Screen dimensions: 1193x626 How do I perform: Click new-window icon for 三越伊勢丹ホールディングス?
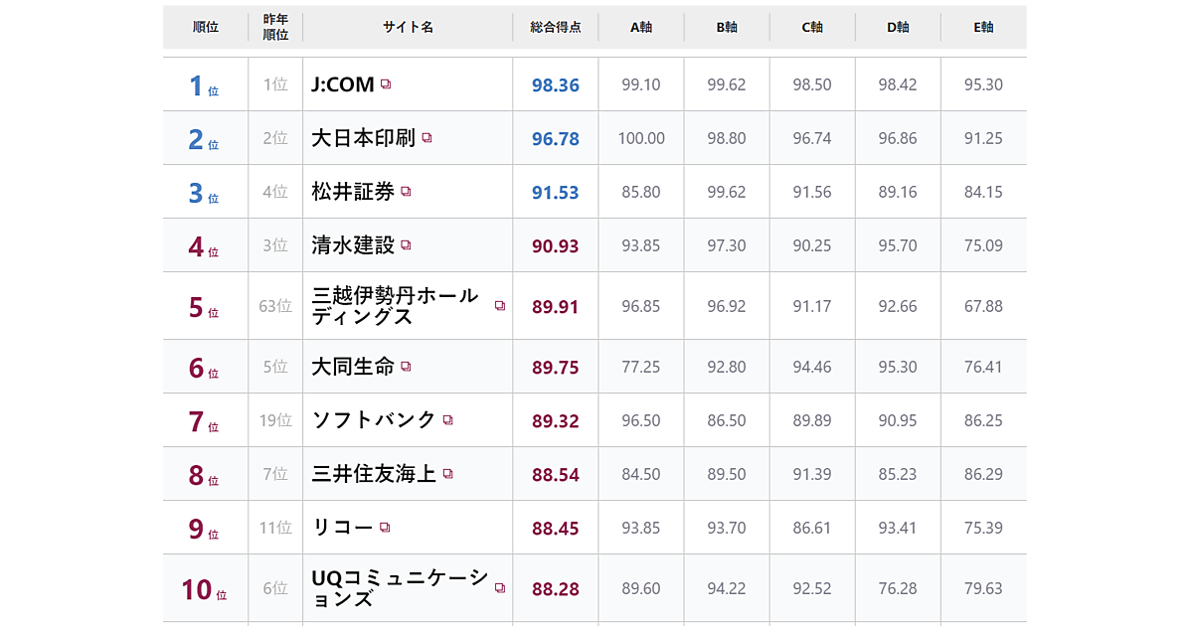500,306
